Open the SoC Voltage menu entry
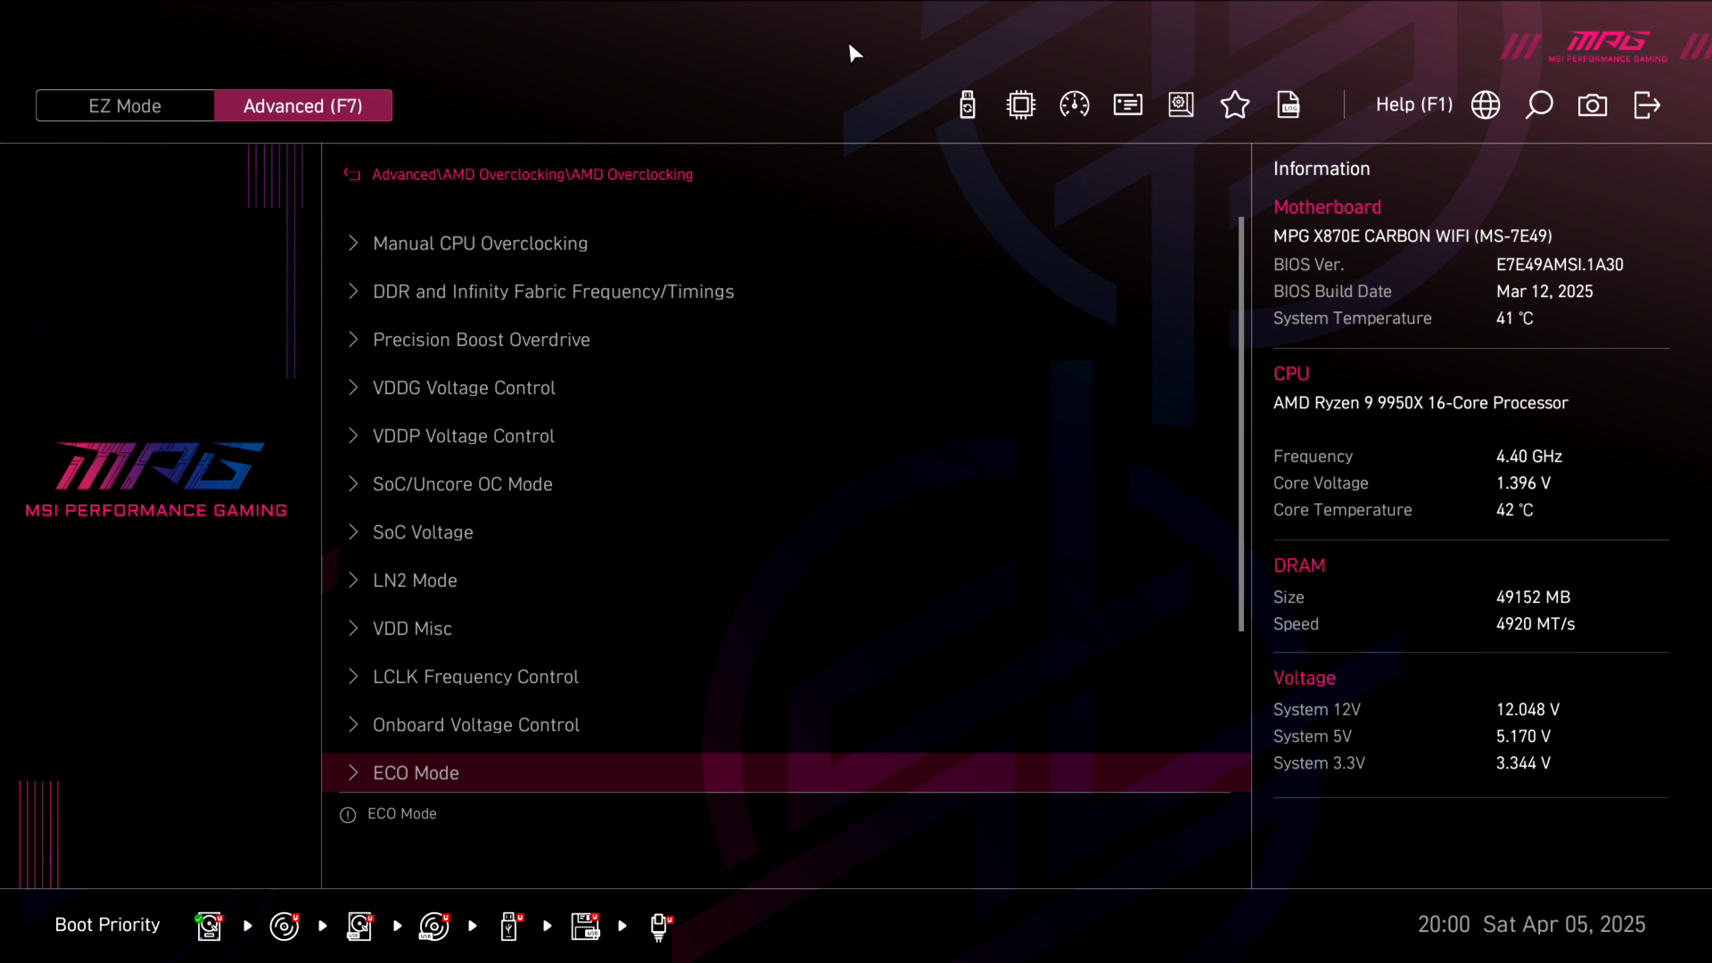The height and width of the screenshot is (963, 1712). (423, 532)
